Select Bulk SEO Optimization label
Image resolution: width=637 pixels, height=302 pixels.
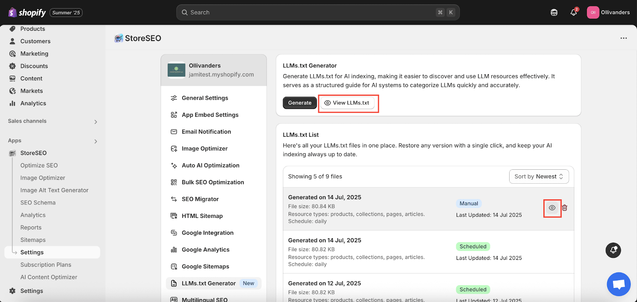[x=213, y=182]
